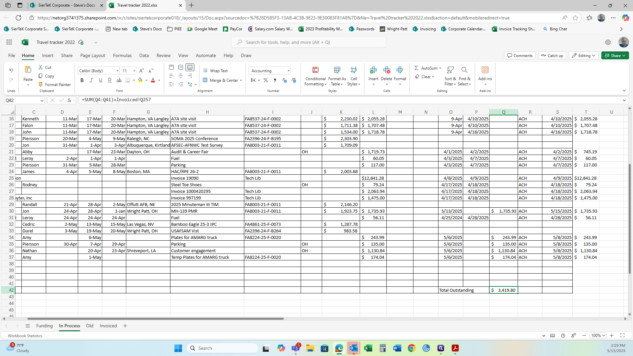
Task: Align text to the left
Action: [x=171, y=76]
